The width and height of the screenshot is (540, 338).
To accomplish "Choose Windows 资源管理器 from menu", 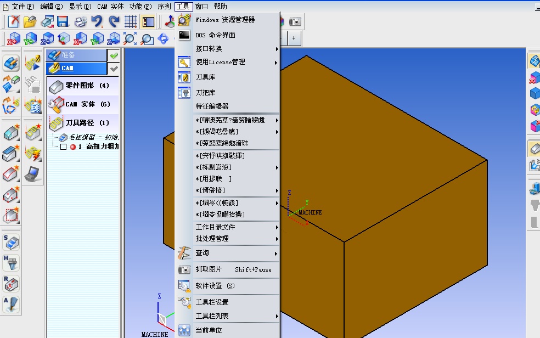I will (x=227, y=20).
